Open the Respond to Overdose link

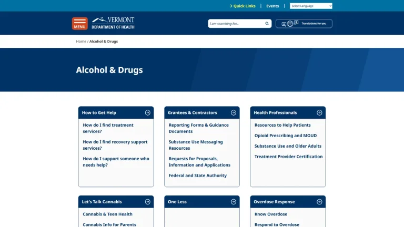point(277,224)
